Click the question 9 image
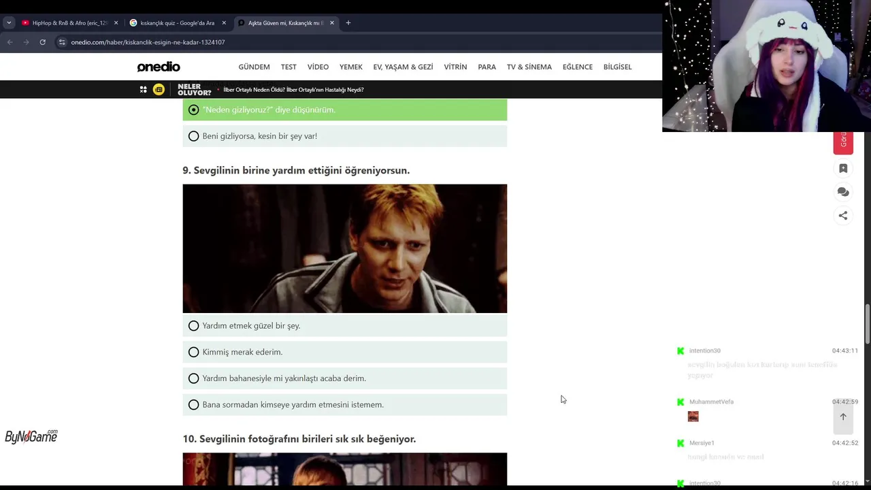The image size is (871, 490). click(344, 248)
